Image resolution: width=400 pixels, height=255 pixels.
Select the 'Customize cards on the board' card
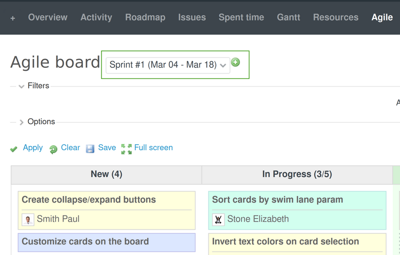[x=85, y=242]
